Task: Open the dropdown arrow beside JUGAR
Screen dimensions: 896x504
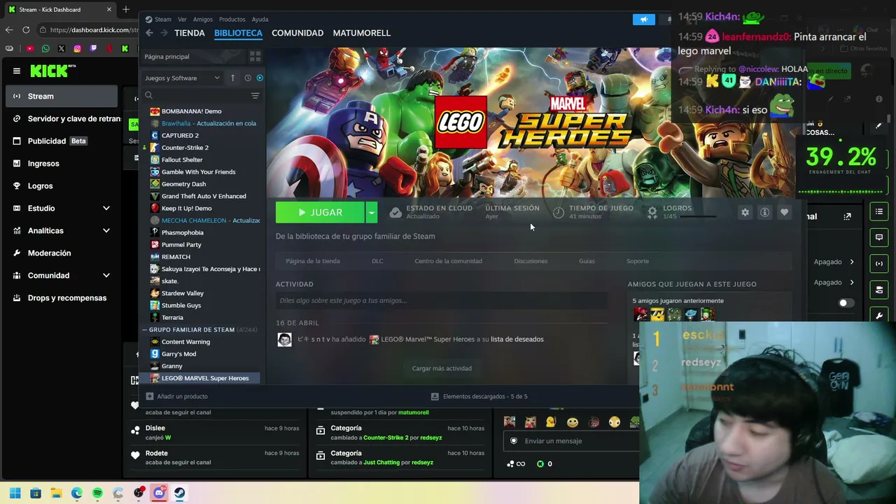Action: [x=372, y=212]
